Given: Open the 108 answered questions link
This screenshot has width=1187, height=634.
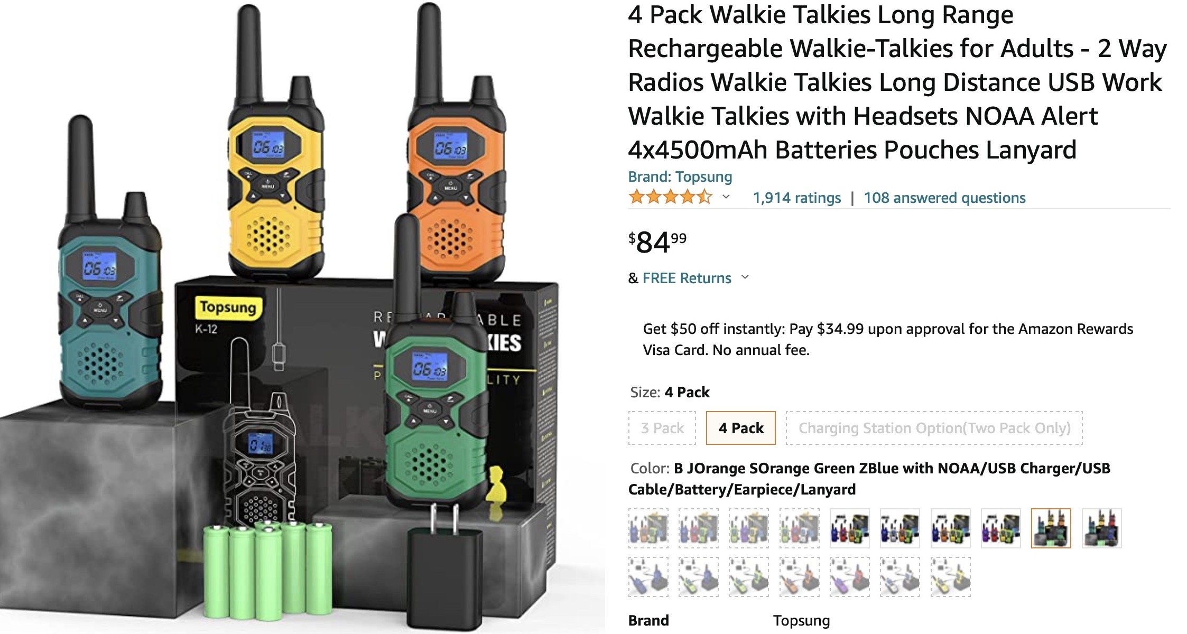Looking at the screenshot, I should tap(944, 198).
